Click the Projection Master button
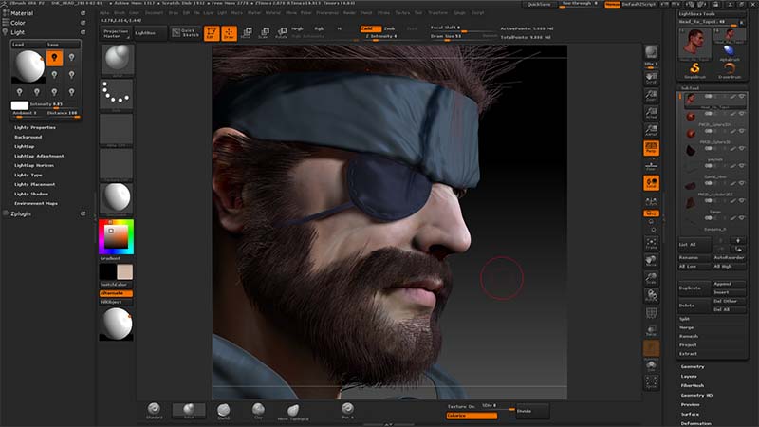The image size is (759, 427). pyautogui.click(x=115, y=32)
